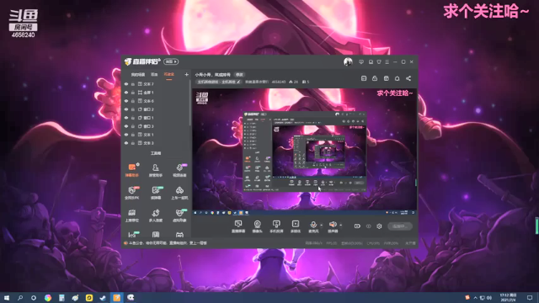Select the 文本 3 layer row
The image size is (539, 303).
pos(155,143)
